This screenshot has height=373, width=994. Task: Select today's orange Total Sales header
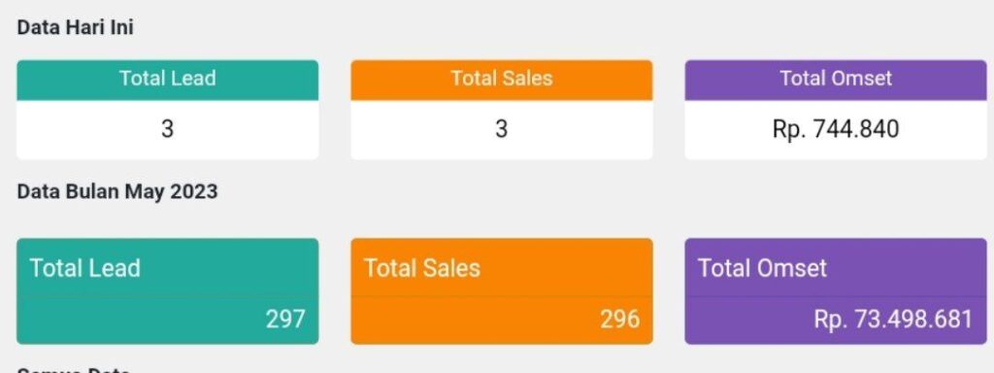click(x=502, y=80)
